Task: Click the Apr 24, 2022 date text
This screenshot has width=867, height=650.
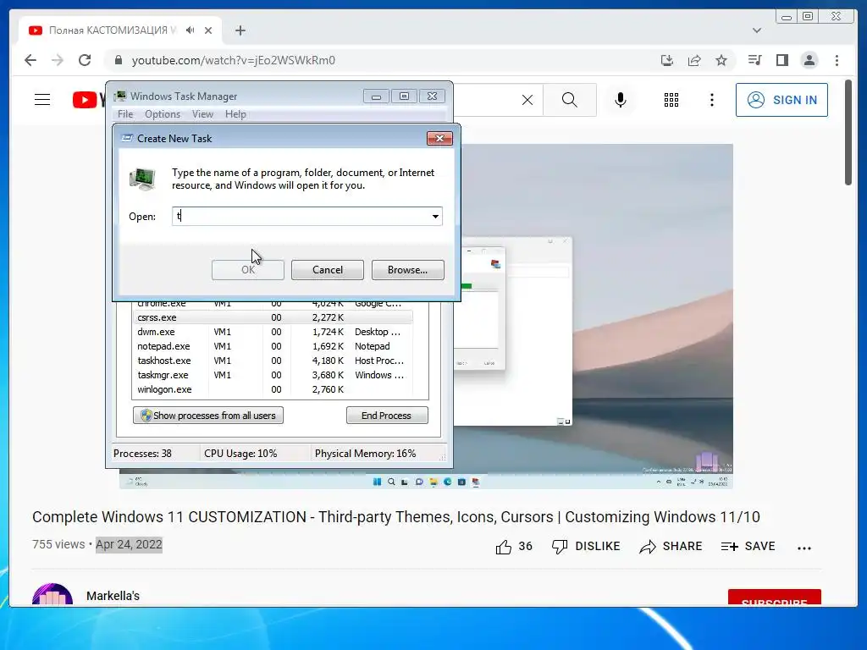Action: click(129, 544)
